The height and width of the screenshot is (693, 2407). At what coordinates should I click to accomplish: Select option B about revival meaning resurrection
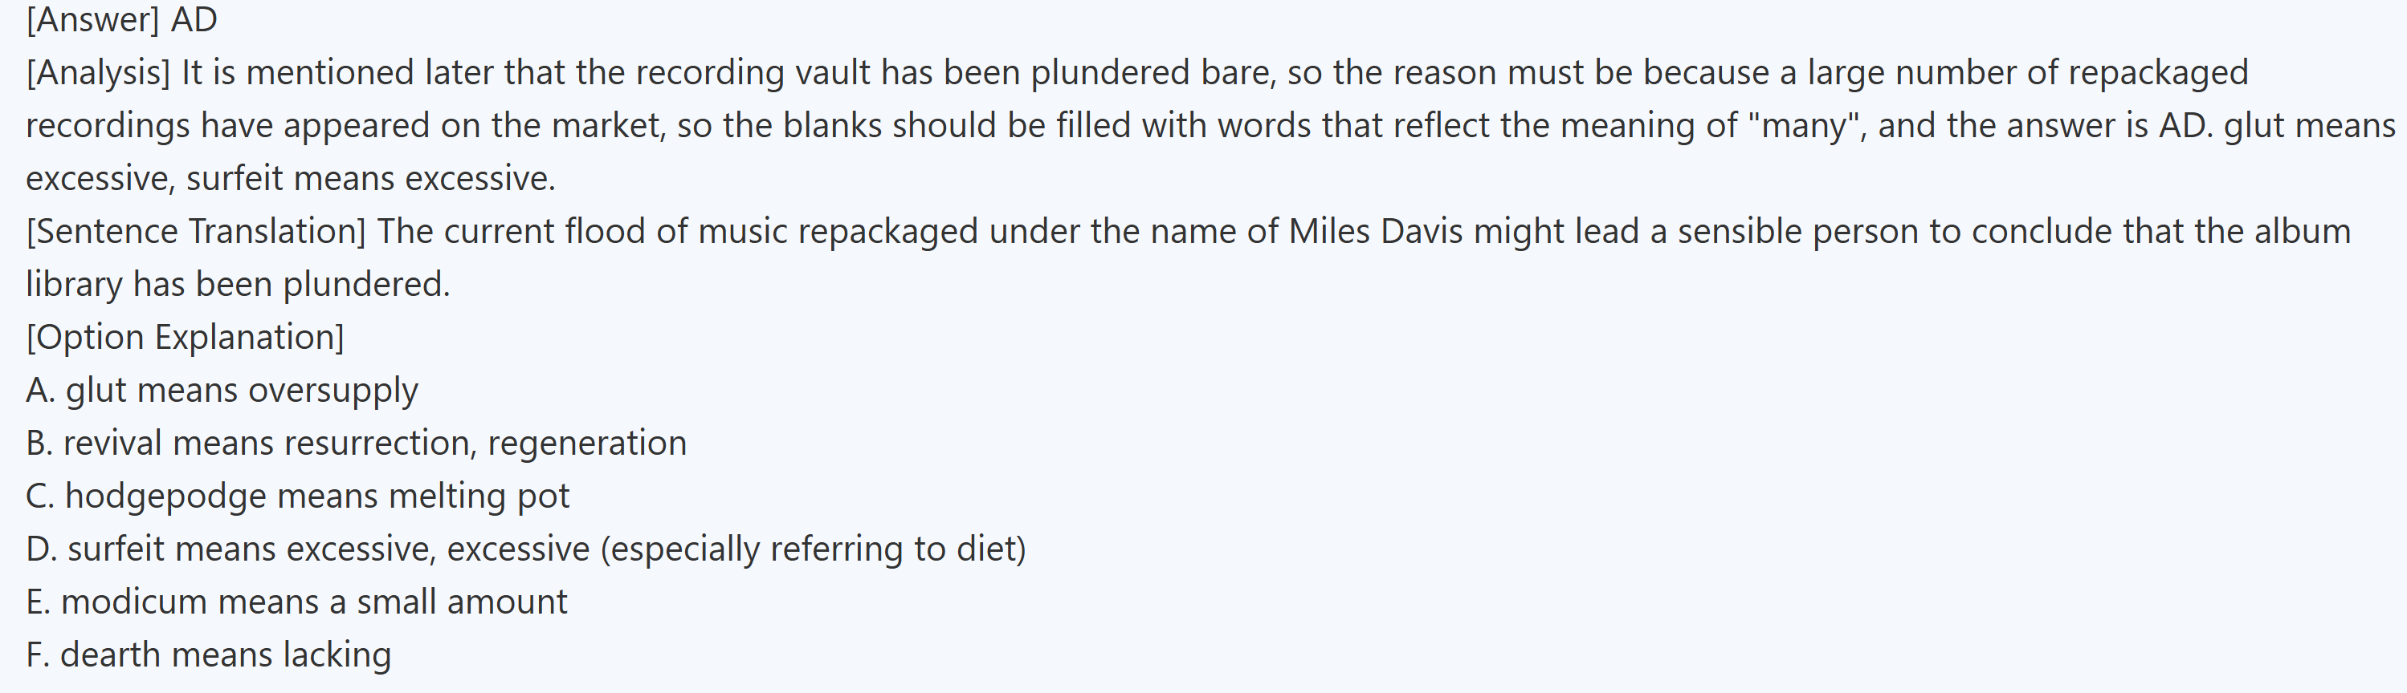pyautogui.click(x=356, y=443)
